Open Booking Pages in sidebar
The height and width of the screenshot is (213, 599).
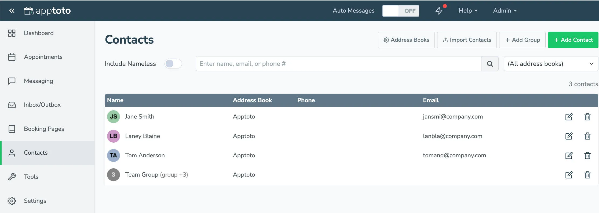tap(47, 129)
